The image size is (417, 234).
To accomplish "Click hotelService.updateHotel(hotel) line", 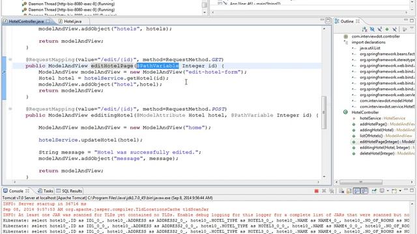I will tap(91, 140).
